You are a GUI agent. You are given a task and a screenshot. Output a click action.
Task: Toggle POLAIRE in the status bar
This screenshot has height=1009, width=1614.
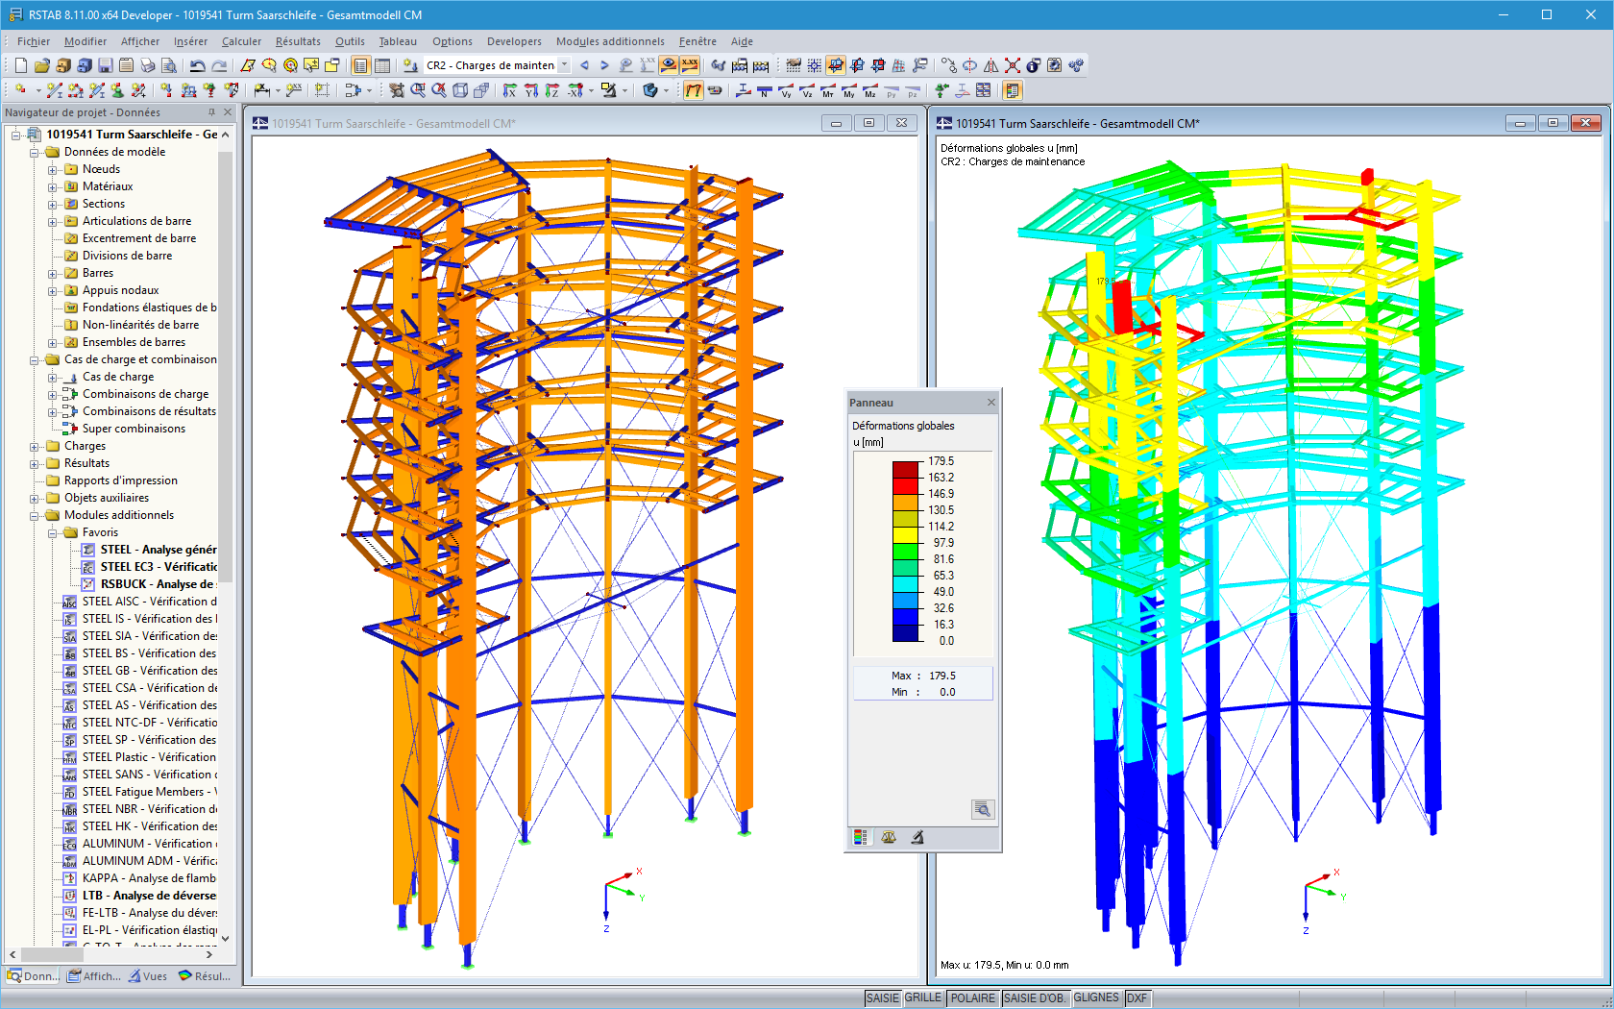(x=972, y=998)
